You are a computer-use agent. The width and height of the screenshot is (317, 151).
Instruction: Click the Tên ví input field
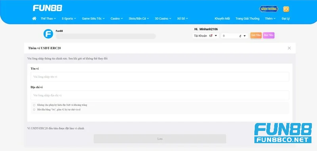point(160,77)
